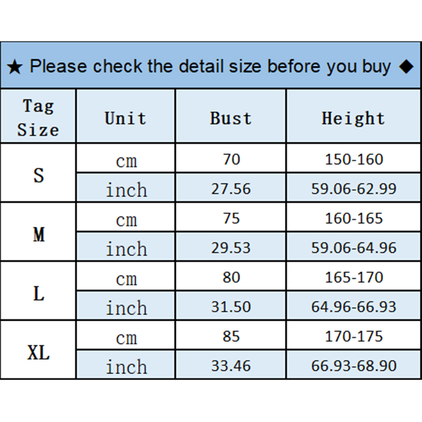Click the height cell 150-160
Image resolution: width=422 pixels, height=422 pixels.
click(353, 159)
